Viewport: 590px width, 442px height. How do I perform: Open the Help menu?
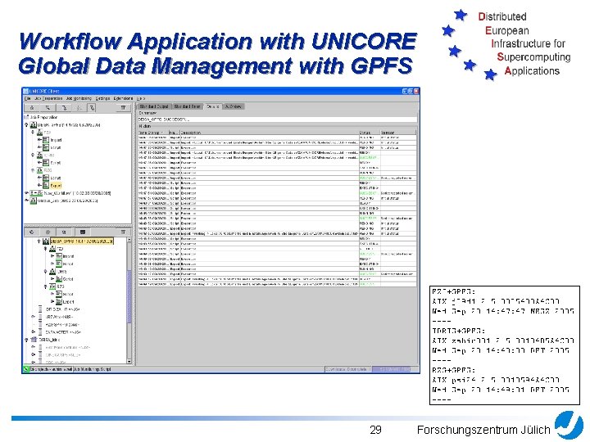[141, 98]
